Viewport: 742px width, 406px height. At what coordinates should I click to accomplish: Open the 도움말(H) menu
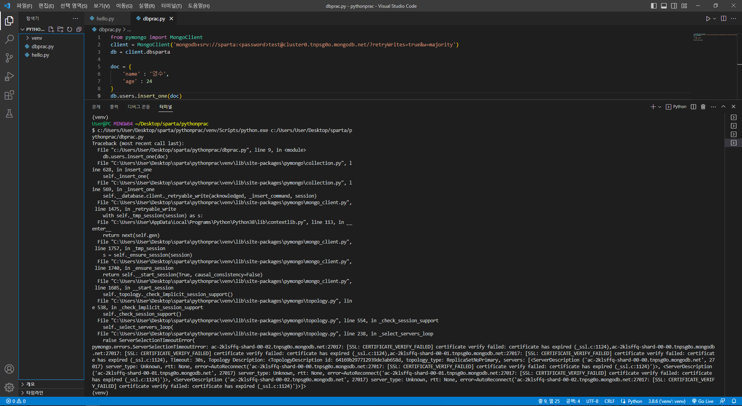[199, 6]
